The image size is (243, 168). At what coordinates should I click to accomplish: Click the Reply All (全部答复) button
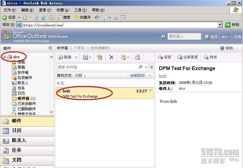coord(187,57)
